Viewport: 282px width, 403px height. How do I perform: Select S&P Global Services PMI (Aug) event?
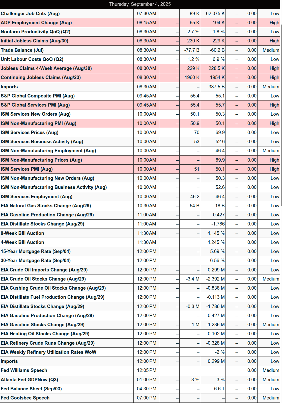coord(35,105)
